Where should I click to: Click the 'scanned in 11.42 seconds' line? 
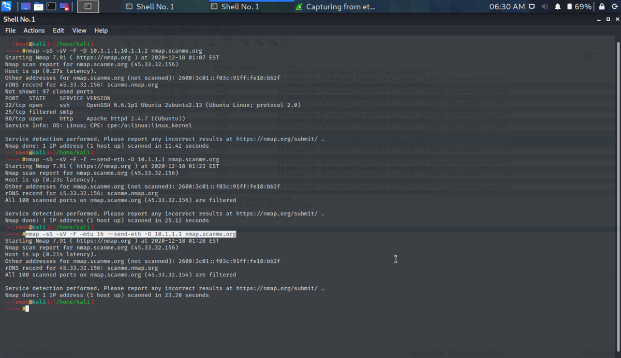click(x=107, y=146)
